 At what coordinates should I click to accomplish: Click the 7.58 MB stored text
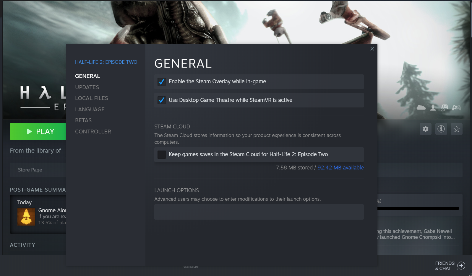[x=294, y=168]
